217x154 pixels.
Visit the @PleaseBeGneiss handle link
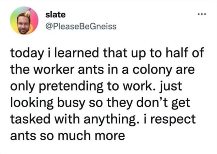pos(81,27)
